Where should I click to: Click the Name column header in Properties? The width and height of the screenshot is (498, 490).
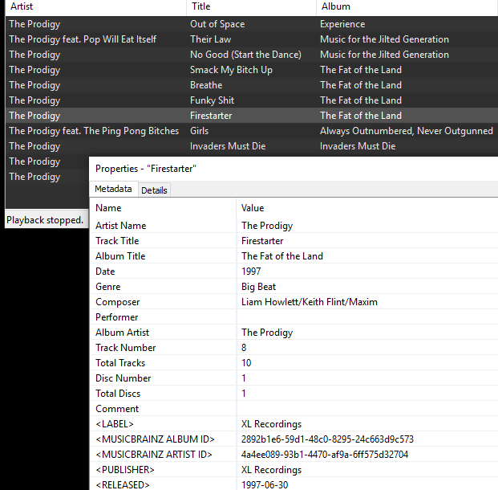point(163,208)
